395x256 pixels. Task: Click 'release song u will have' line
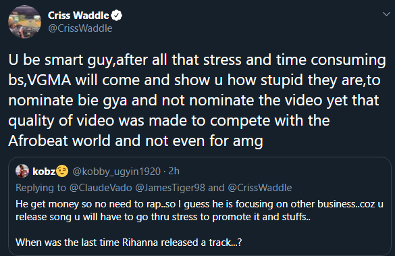(x=163, y=217)
